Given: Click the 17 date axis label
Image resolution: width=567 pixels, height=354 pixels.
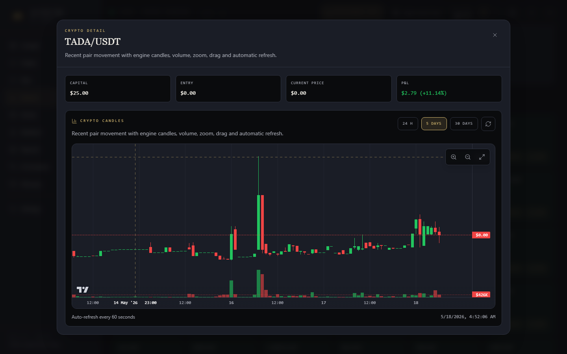Looking at the screenshot, I should pyautogui.click(x=324, y=303).
